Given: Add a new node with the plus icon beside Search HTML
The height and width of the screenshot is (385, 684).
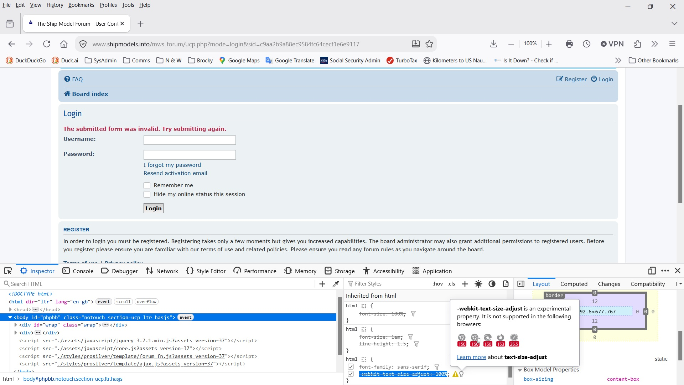Looking at the screenshot, I should click(x=322, y=284).
